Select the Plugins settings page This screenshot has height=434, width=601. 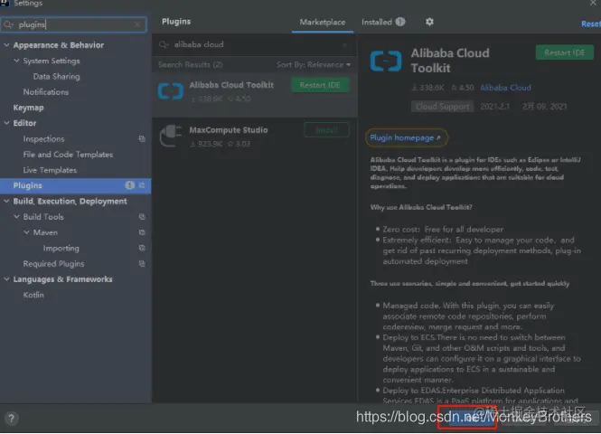pyautogui.click(x=76, y=185)
